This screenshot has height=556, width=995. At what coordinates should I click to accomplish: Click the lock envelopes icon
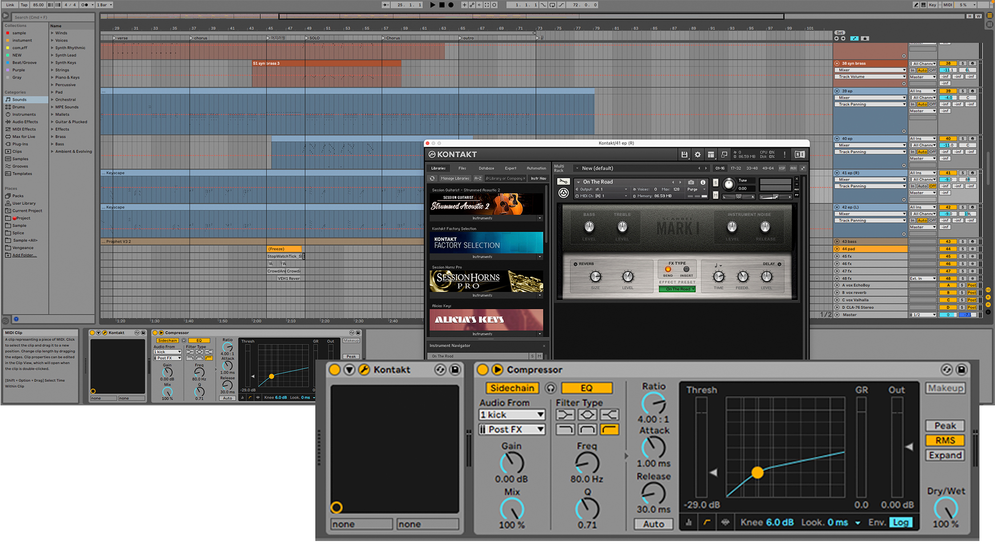865,38
